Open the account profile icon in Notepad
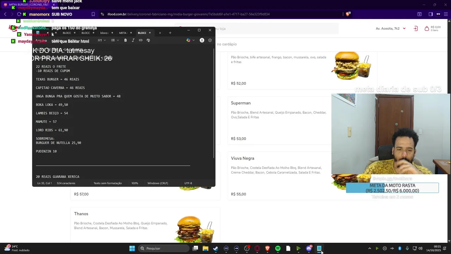 (202, 40)
